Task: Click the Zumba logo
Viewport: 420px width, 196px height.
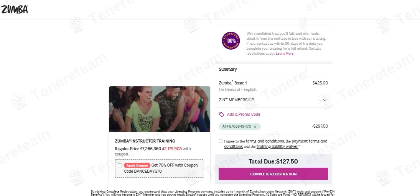Action: tap(15, 9)
